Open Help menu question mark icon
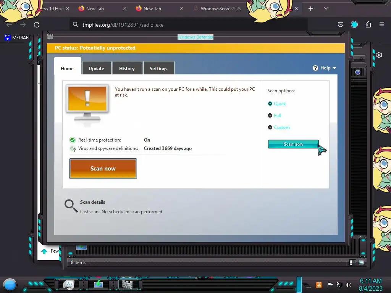This screenshot has width=391, height=293. (x=315, y=68)
